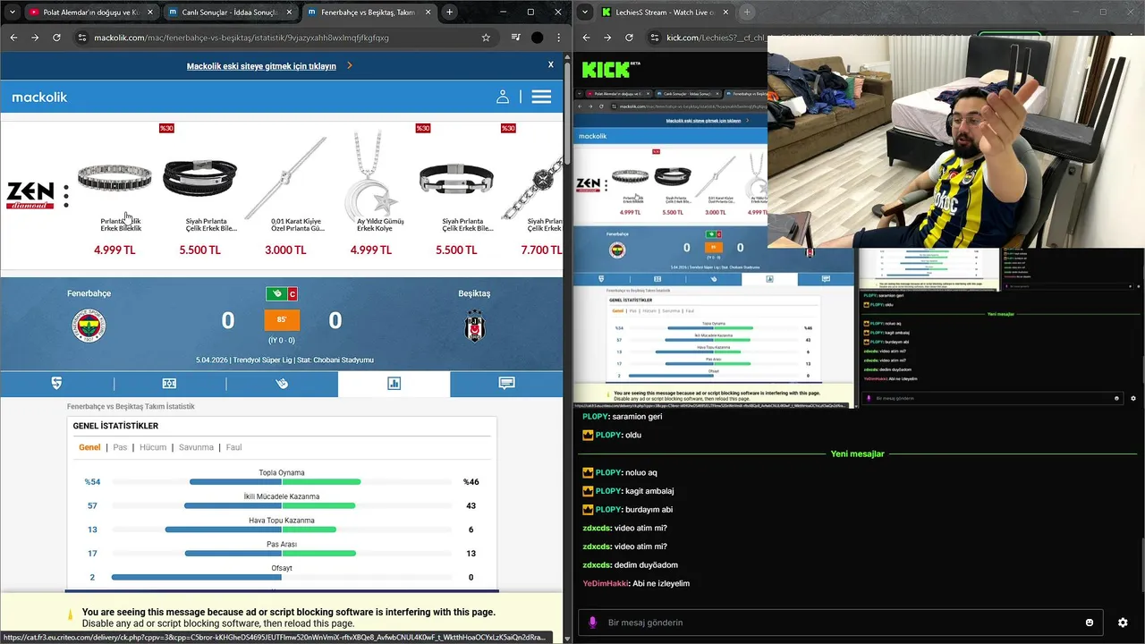
Task: Switch to the Pas statistics filter
Action: pyautogui.click(x=120, y=447)
